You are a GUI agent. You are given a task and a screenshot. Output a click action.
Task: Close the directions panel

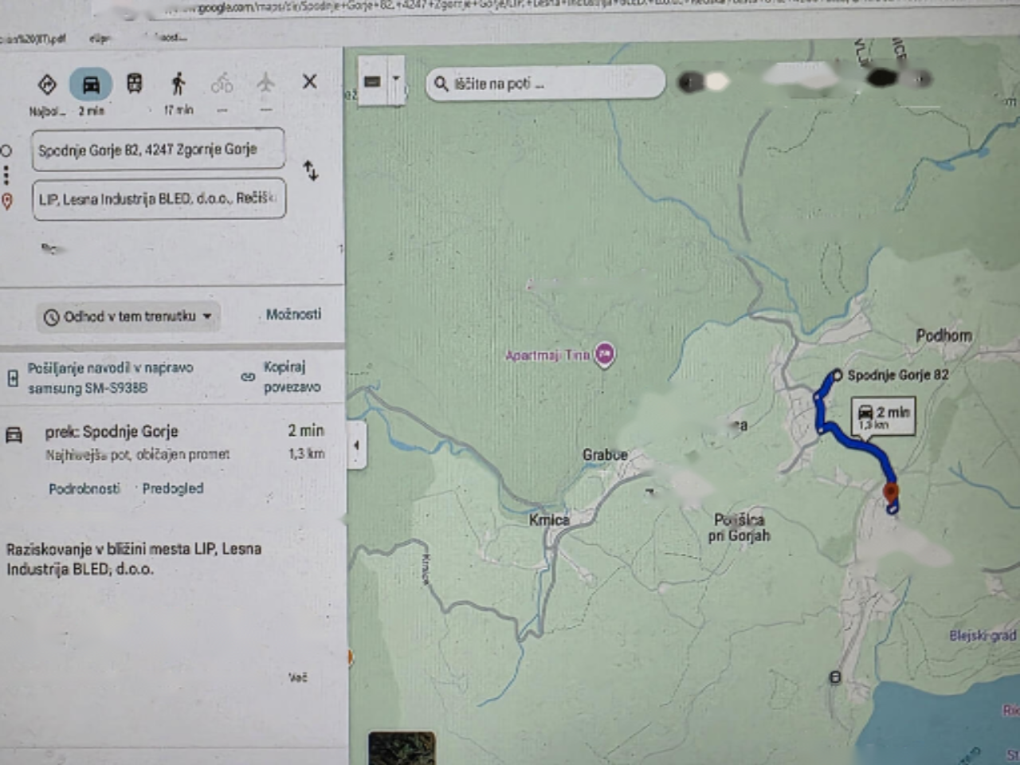(x=310, y=81)
